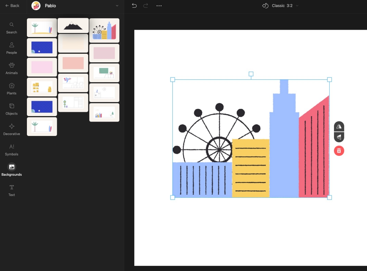Open the Search panel in sidebar

pos(12,27)
